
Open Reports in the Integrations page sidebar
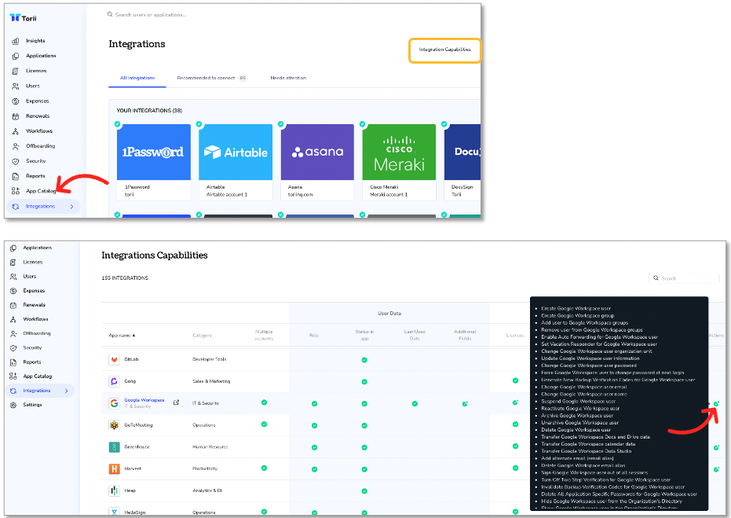tap(35, 176)
